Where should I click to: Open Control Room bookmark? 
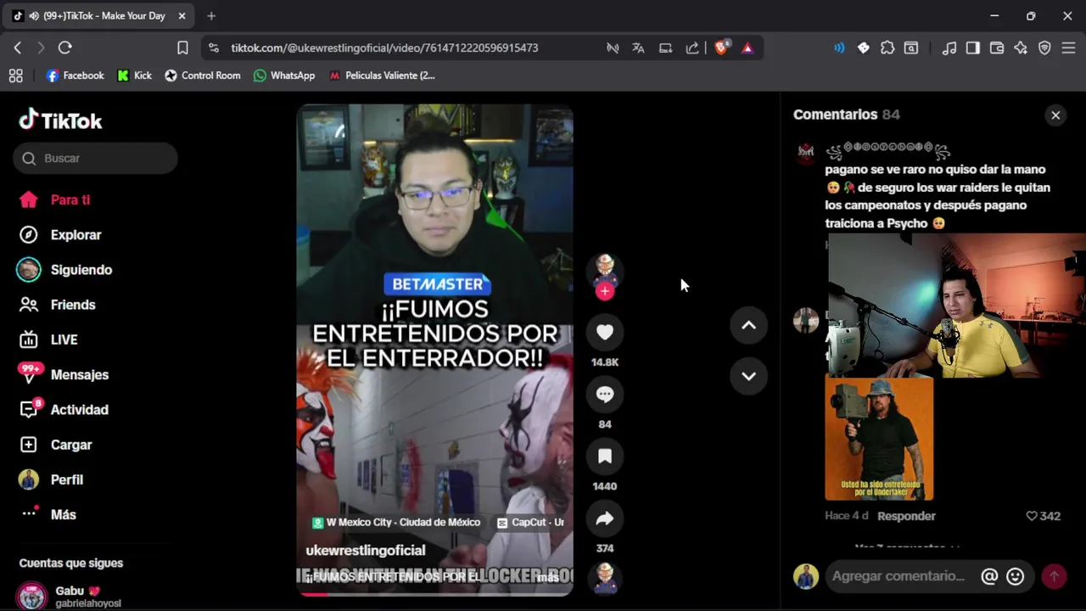(x=203, y=76)
